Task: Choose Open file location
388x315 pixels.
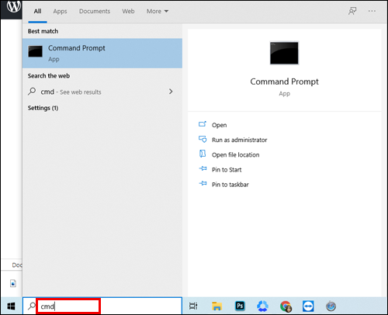Action: [235, 154]
